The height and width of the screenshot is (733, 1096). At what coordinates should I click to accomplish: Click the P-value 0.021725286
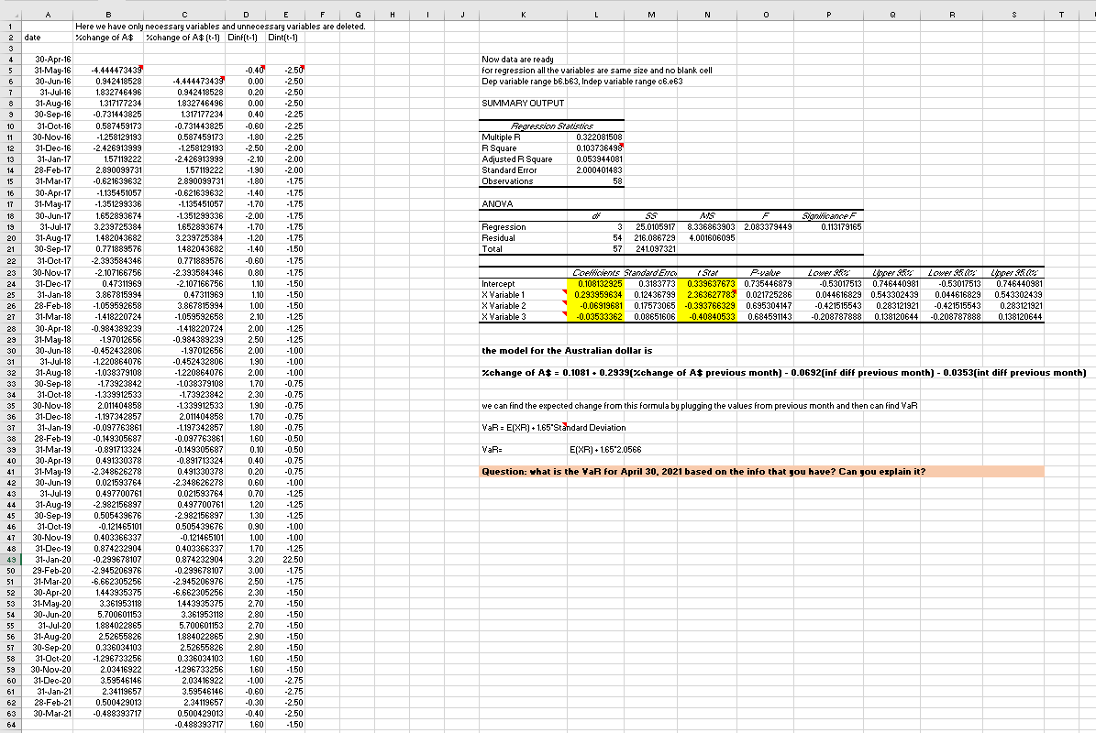tap(766, 295)
